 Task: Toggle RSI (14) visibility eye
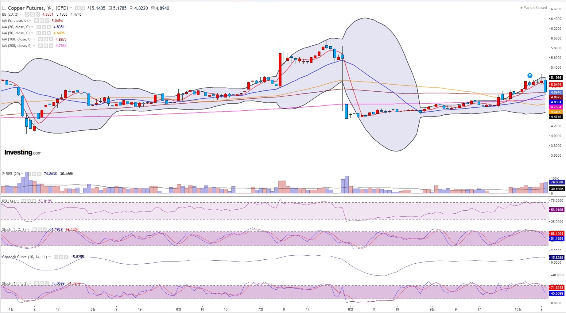click(23, 201)
